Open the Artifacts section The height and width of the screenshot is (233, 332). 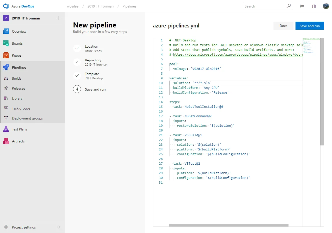click(x=18, y=141)
